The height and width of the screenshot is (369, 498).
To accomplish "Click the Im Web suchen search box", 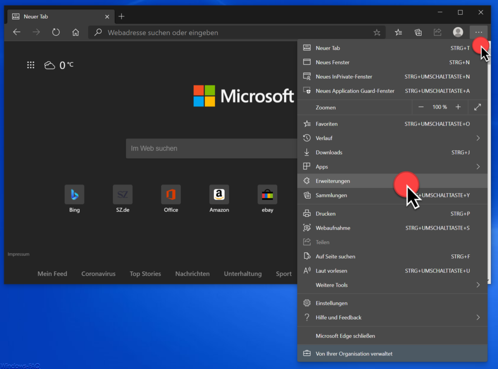I will (x=212, y=149).
